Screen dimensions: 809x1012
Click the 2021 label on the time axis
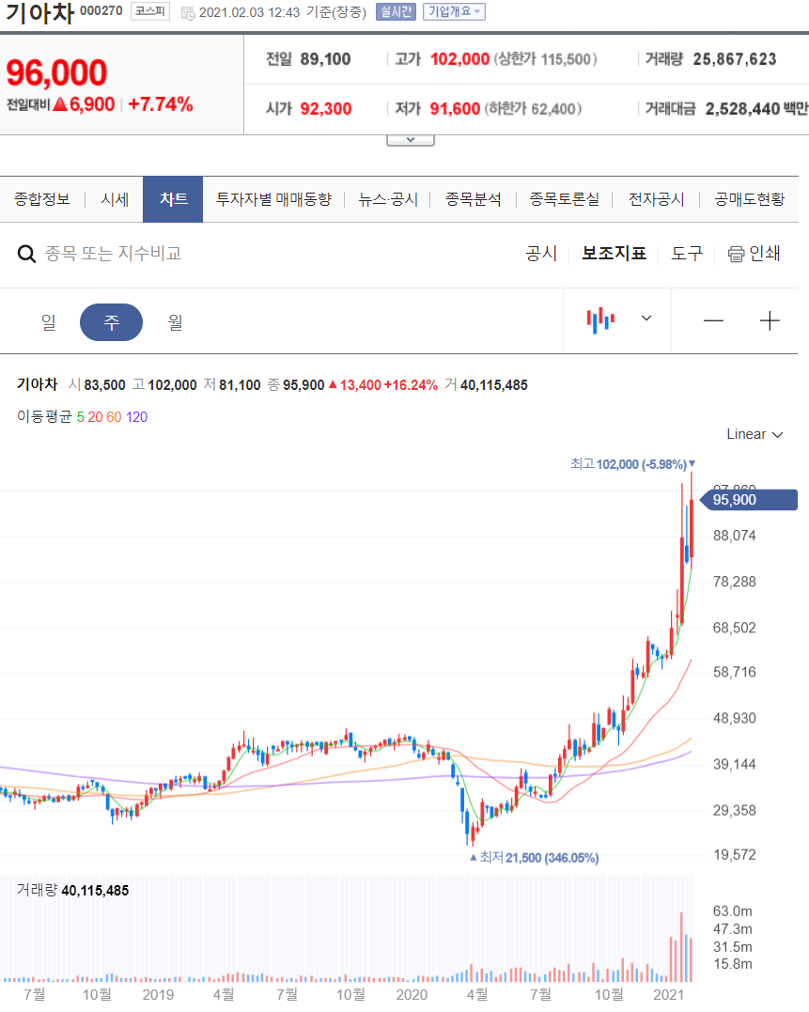coord(668,994)
